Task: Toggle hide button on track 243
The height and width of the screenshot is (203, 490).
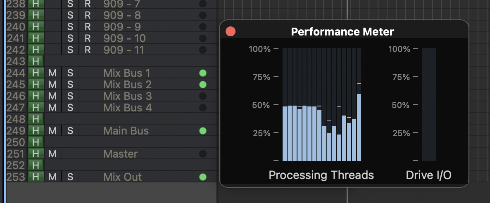Action: 36,61
